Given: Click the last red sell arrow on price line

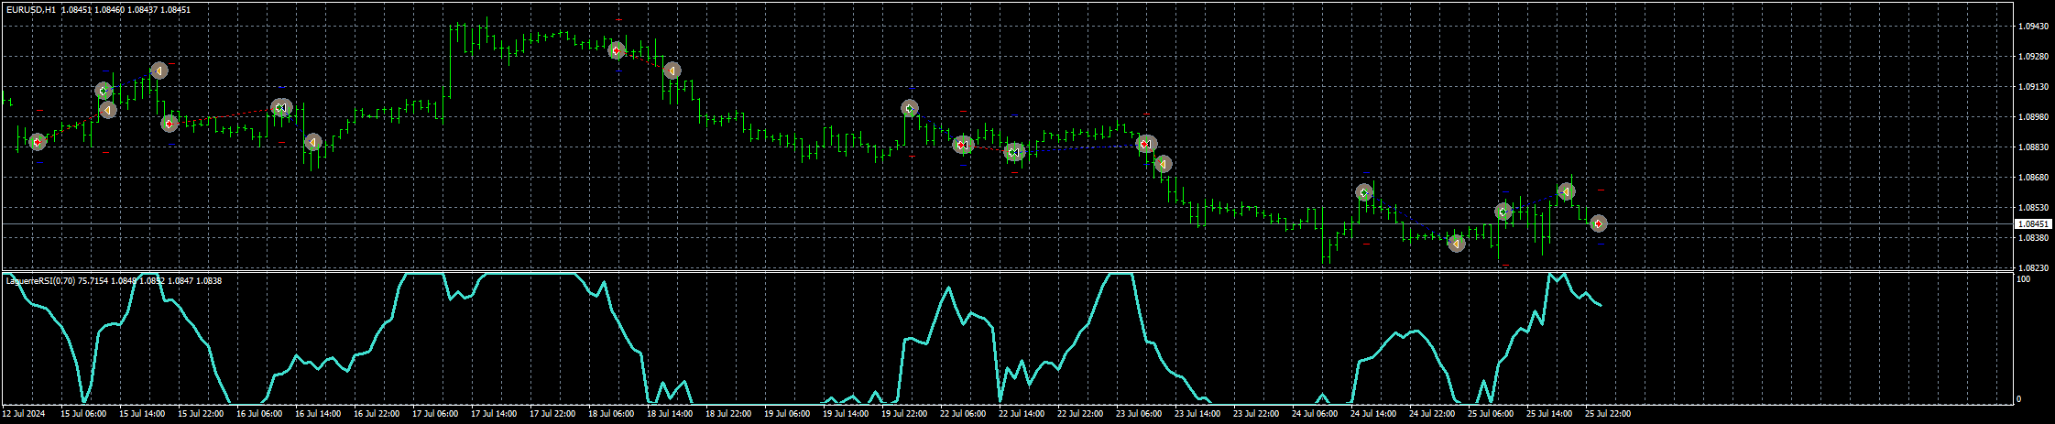Looking at the screenshot, I should tap(1599, 223).
